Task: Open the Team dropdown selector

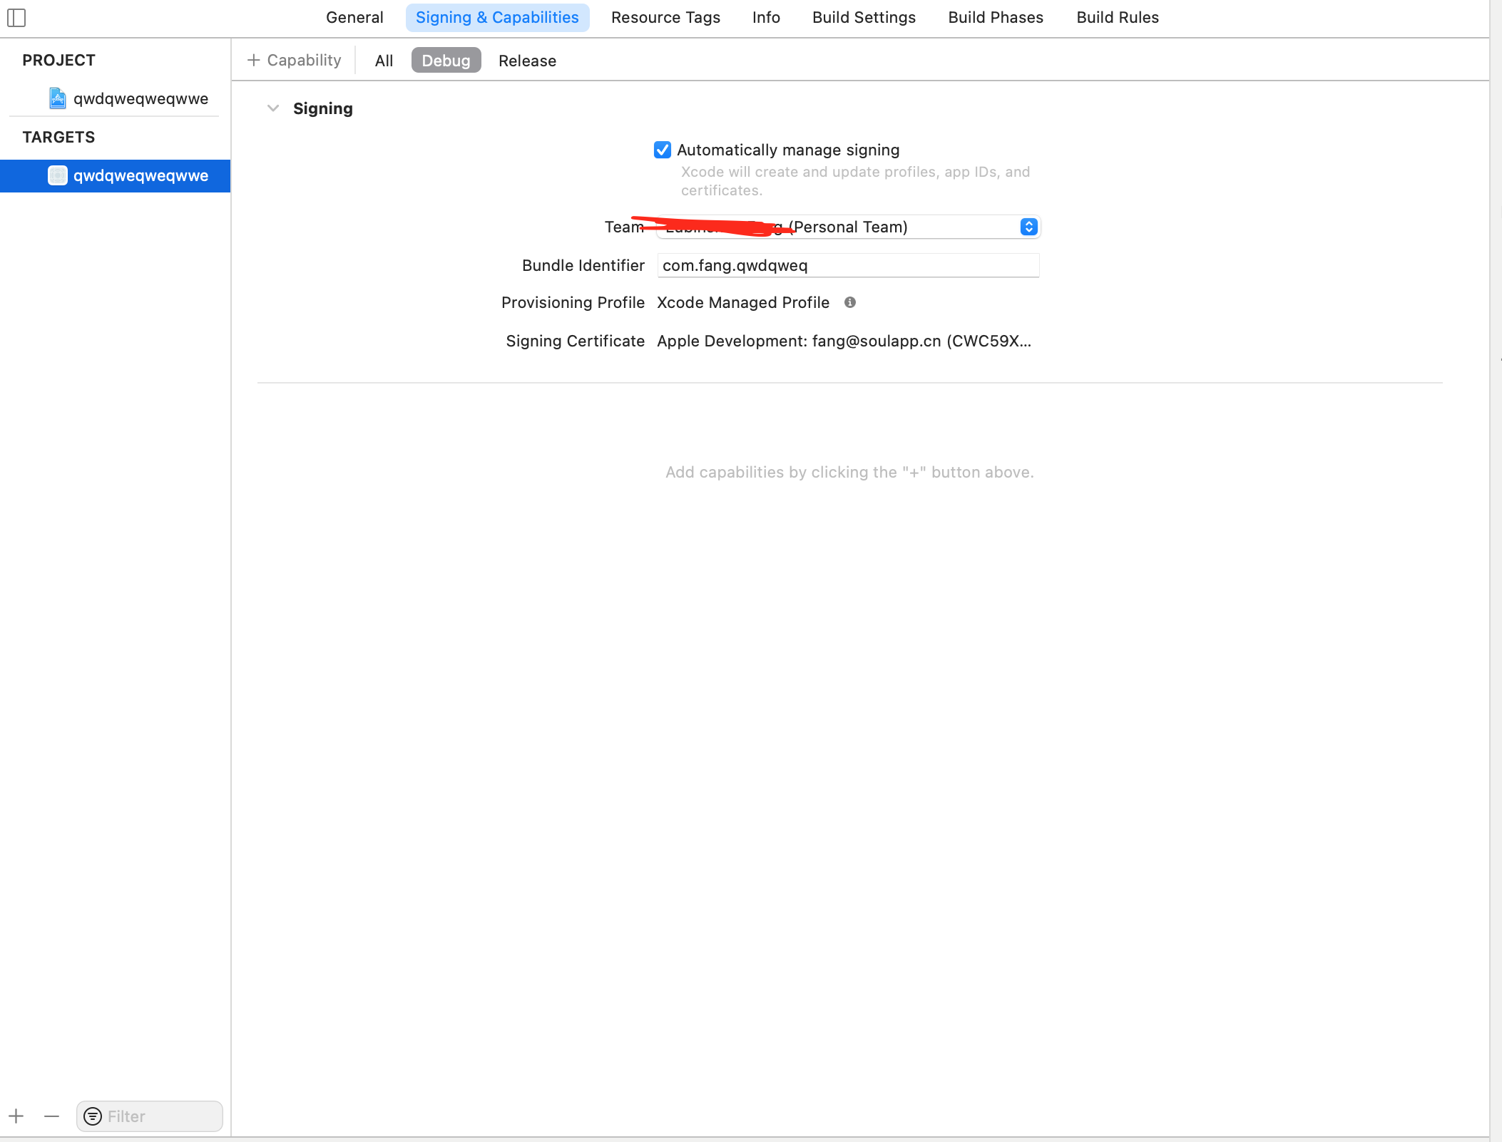Action: pos(1028,227)
